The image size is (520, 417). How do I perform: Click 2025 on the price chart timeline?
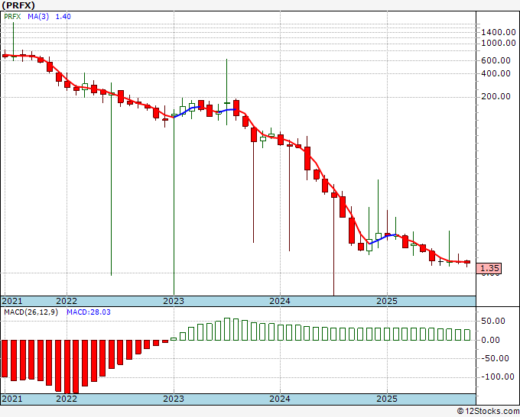387,301
